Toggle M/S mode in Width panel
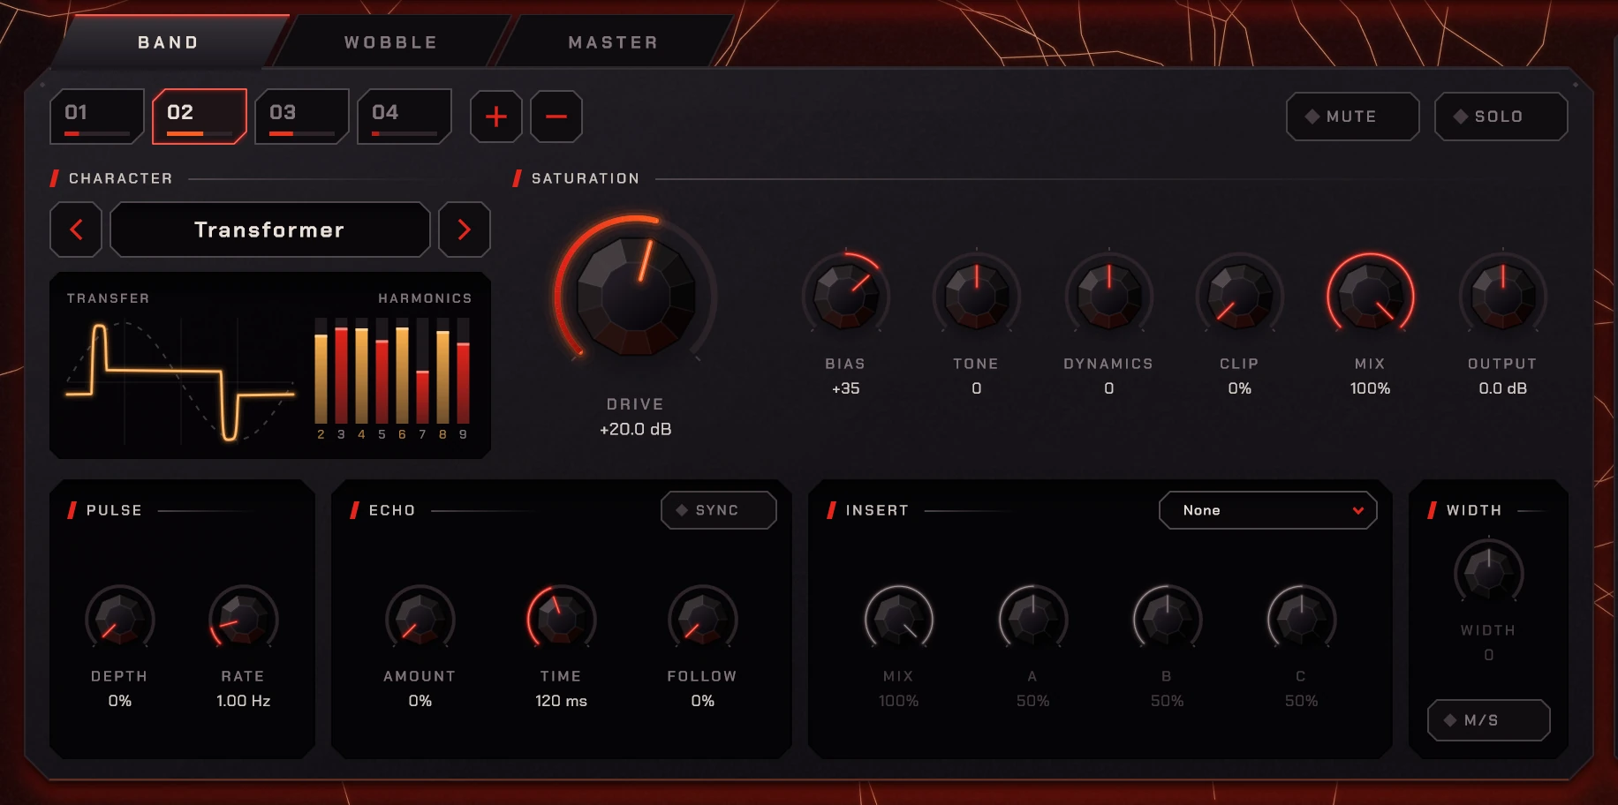Screen dimensions: 1618x805 (1489, 720)
